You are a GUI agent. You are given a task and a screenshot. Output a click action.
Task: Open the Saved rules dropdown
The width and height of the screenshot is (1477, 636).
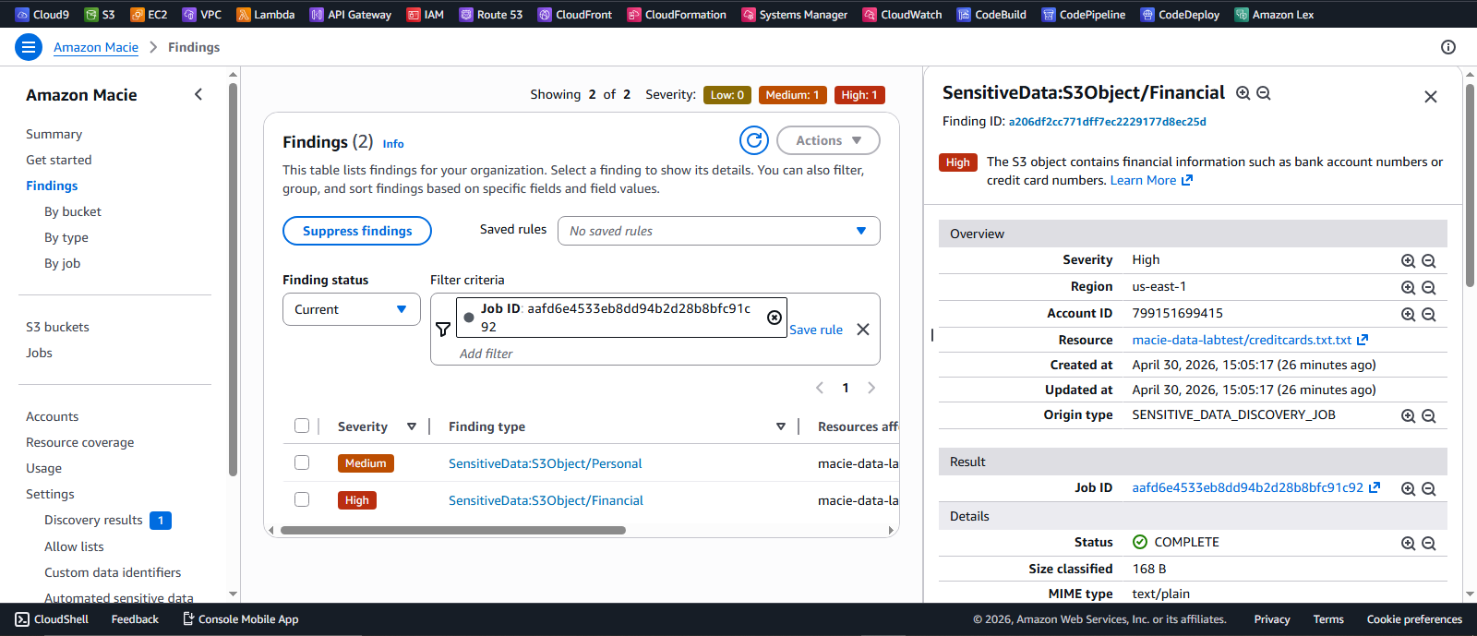pyautogui.click(x=719, y=231)
